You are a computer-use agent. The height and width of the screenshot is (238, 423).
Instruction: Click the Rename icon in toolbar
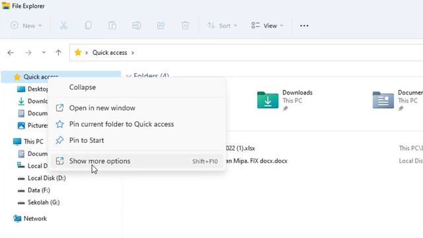[x=137, y=26]
